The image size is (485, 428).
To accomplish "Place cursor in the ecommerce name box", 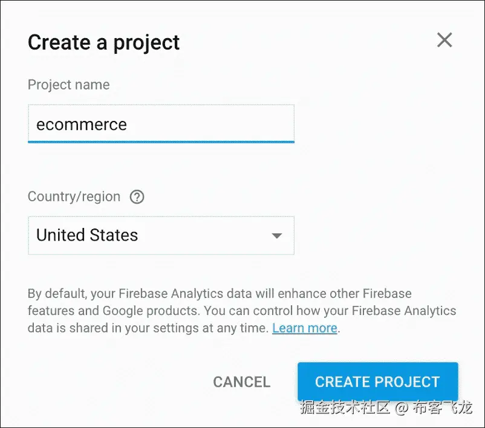I will (160, 124).
